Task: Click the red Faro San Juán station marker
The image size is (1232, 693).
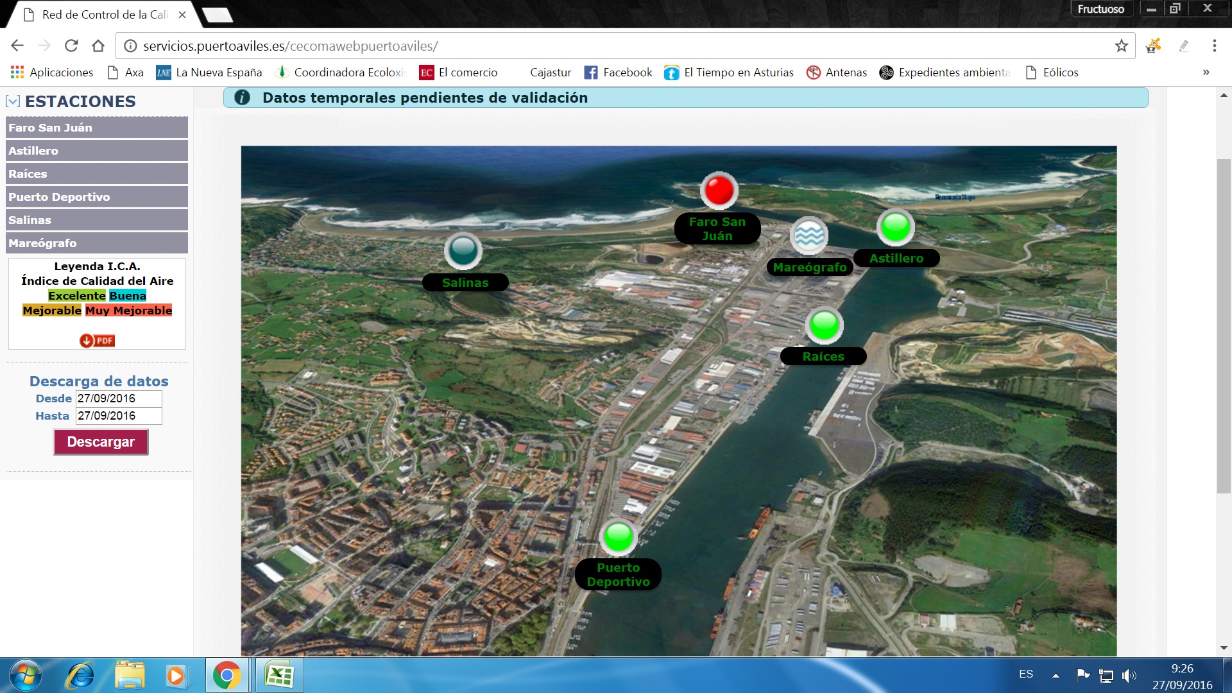Action: point(719,191)
